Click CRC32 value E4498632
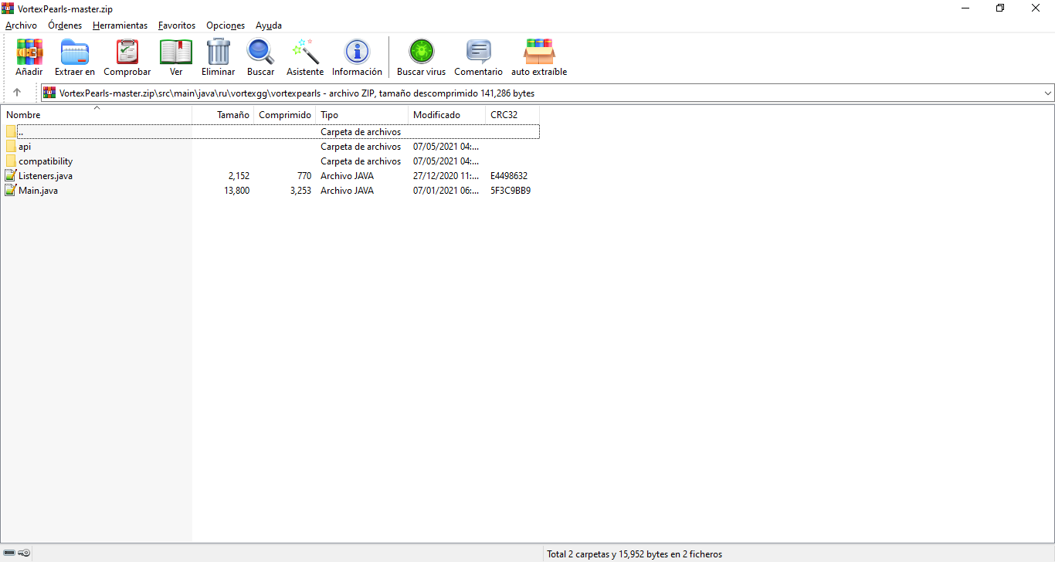 509,176
